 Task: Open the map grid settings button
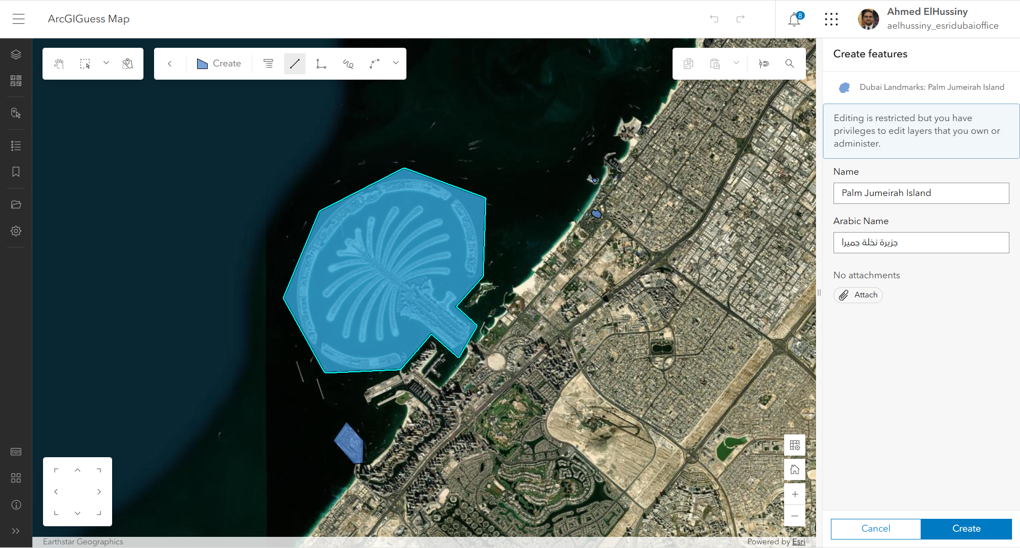[x=795, y=445]
